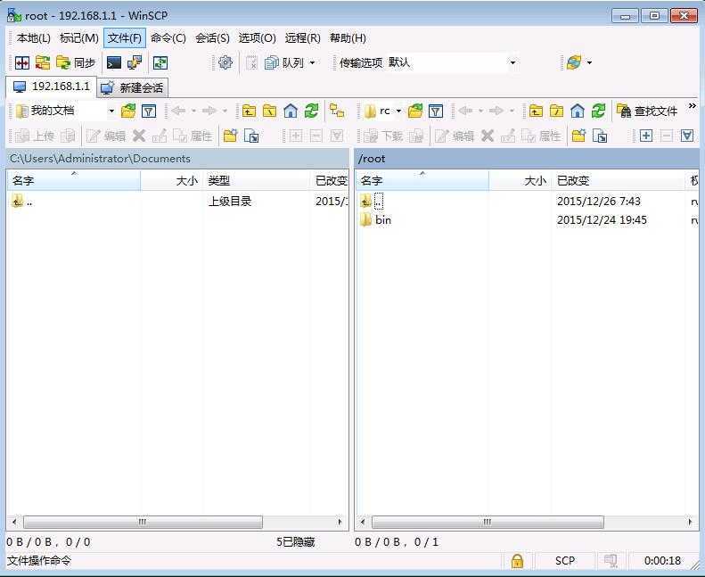Click the green keep-remote-directory-up-to-date icon

pyautogui.click(x=160, y=62)
